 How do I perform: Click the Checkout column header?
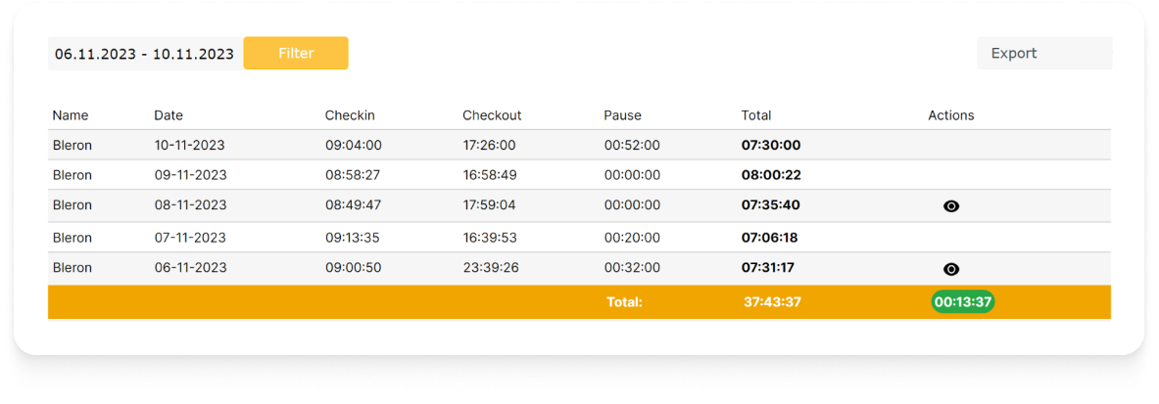coord(492,115)
